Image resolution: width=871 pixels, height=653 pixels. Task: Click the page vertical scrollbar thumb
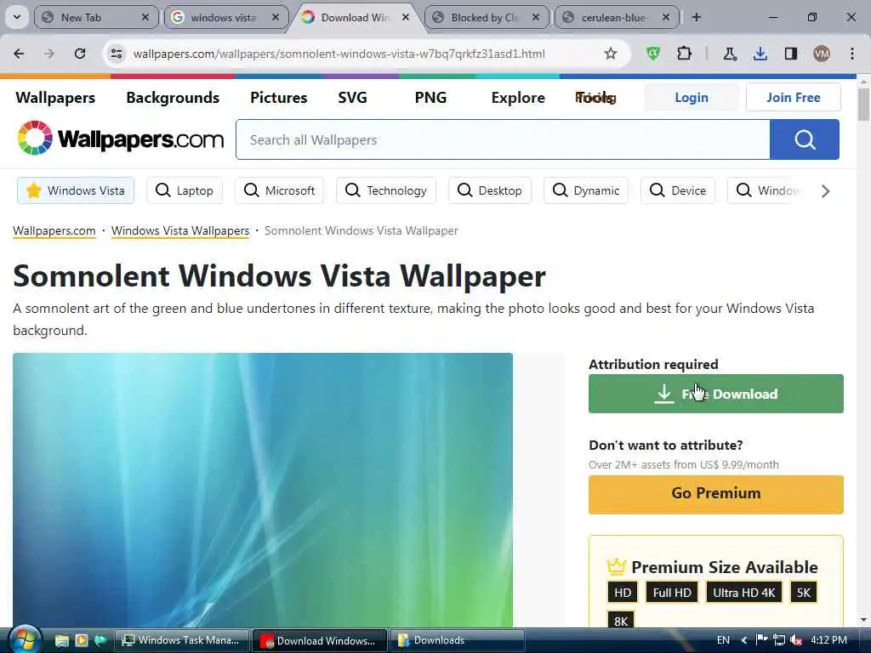[x=863, y=104]
